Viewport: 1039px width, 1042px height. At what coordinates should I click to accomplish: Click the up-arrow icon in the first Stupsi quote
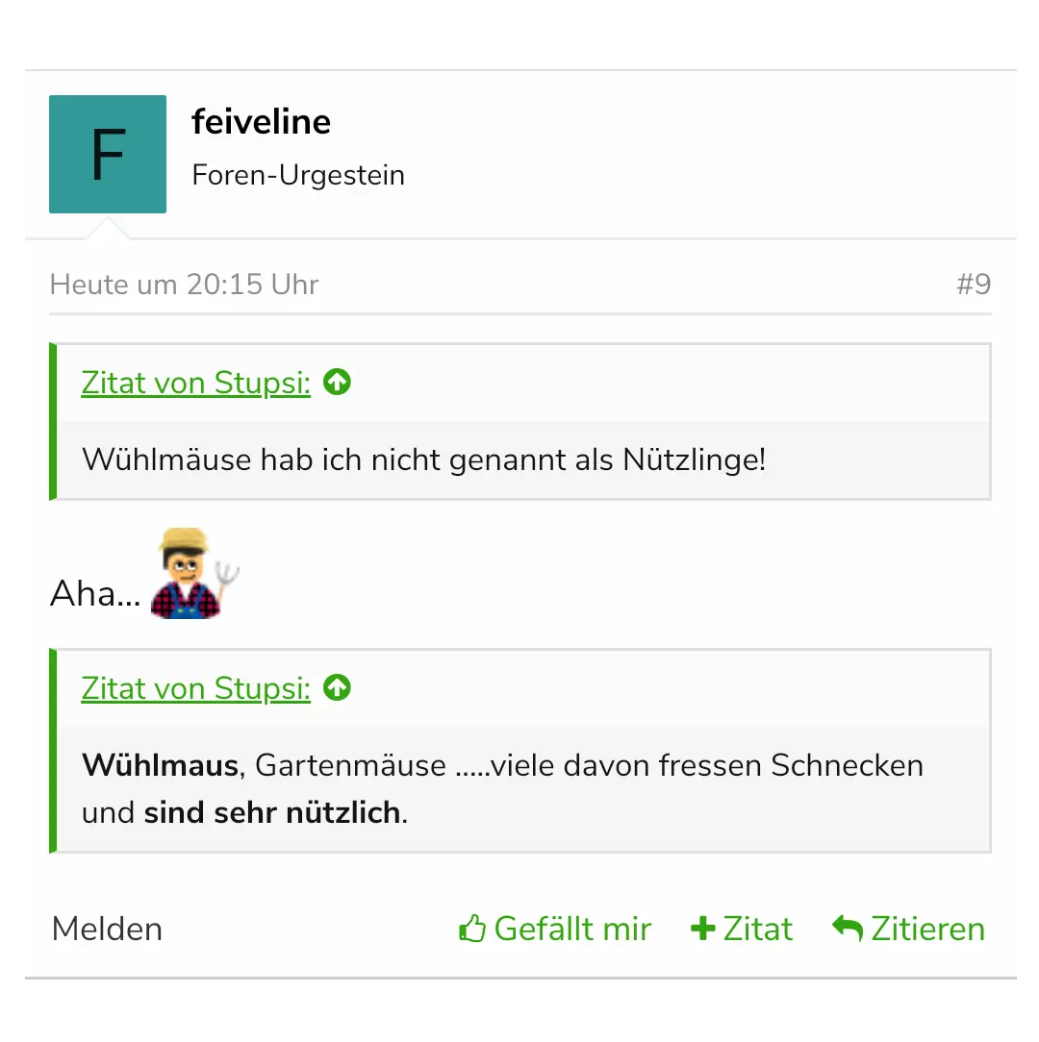point(337,383)
